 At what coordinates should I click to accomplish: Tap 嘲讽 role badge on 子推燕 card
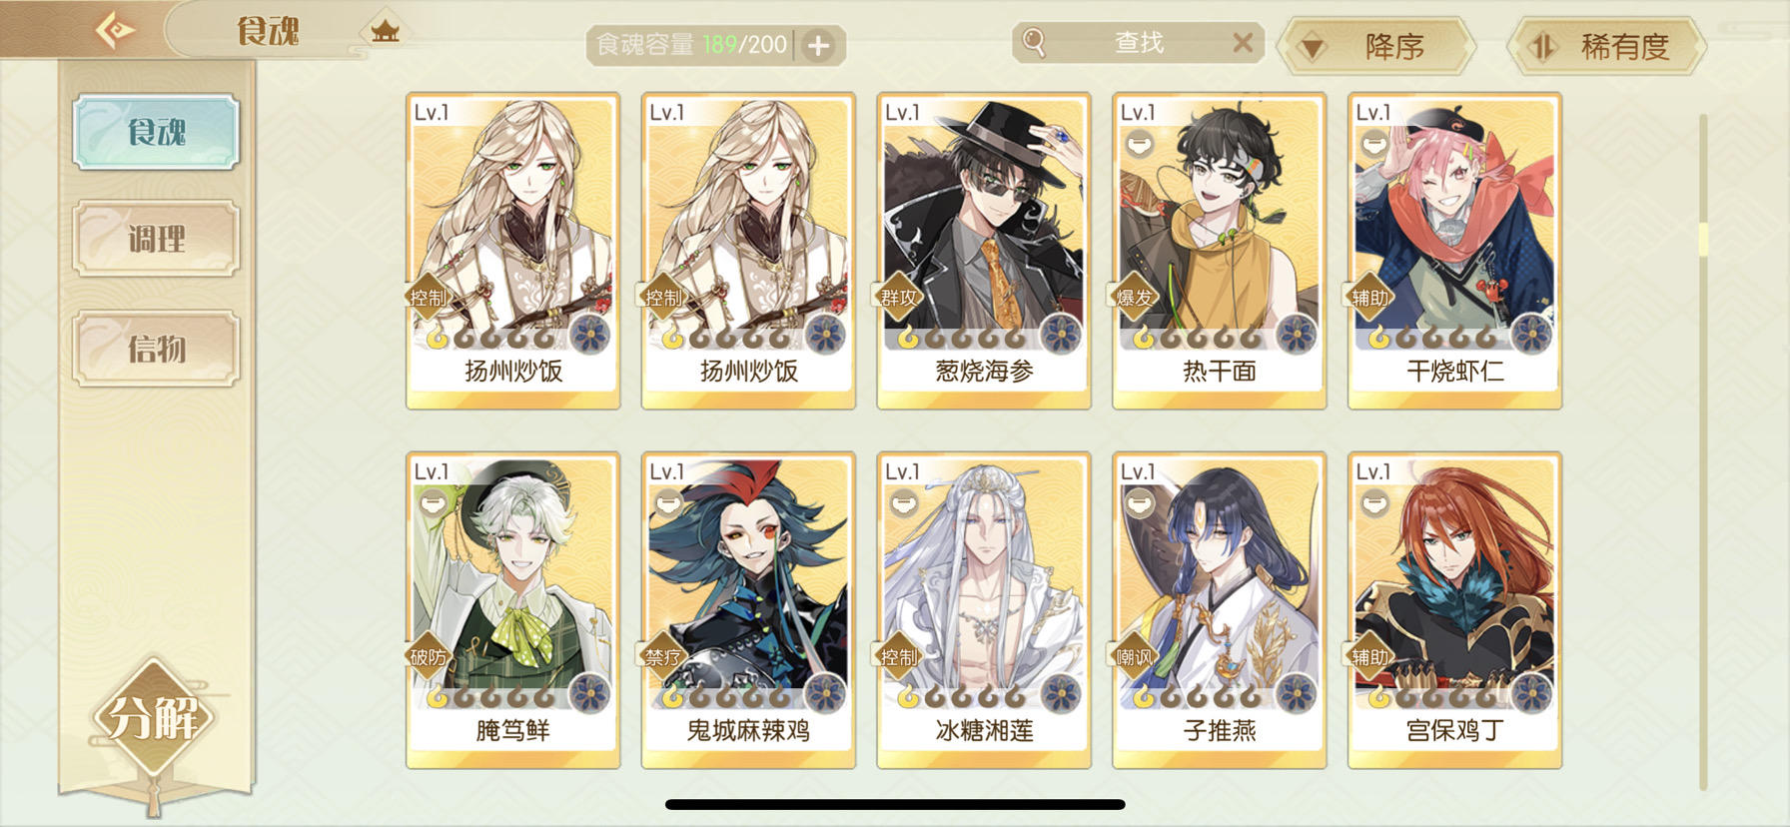(x=1134, y=656)
